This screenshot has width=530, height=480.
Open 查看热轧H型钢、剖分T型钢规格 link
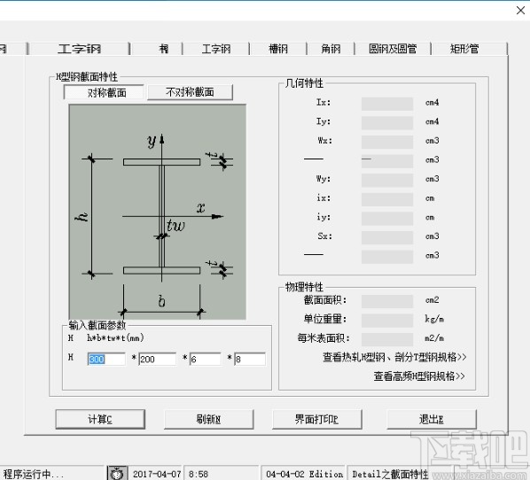[x=394, y=357]
